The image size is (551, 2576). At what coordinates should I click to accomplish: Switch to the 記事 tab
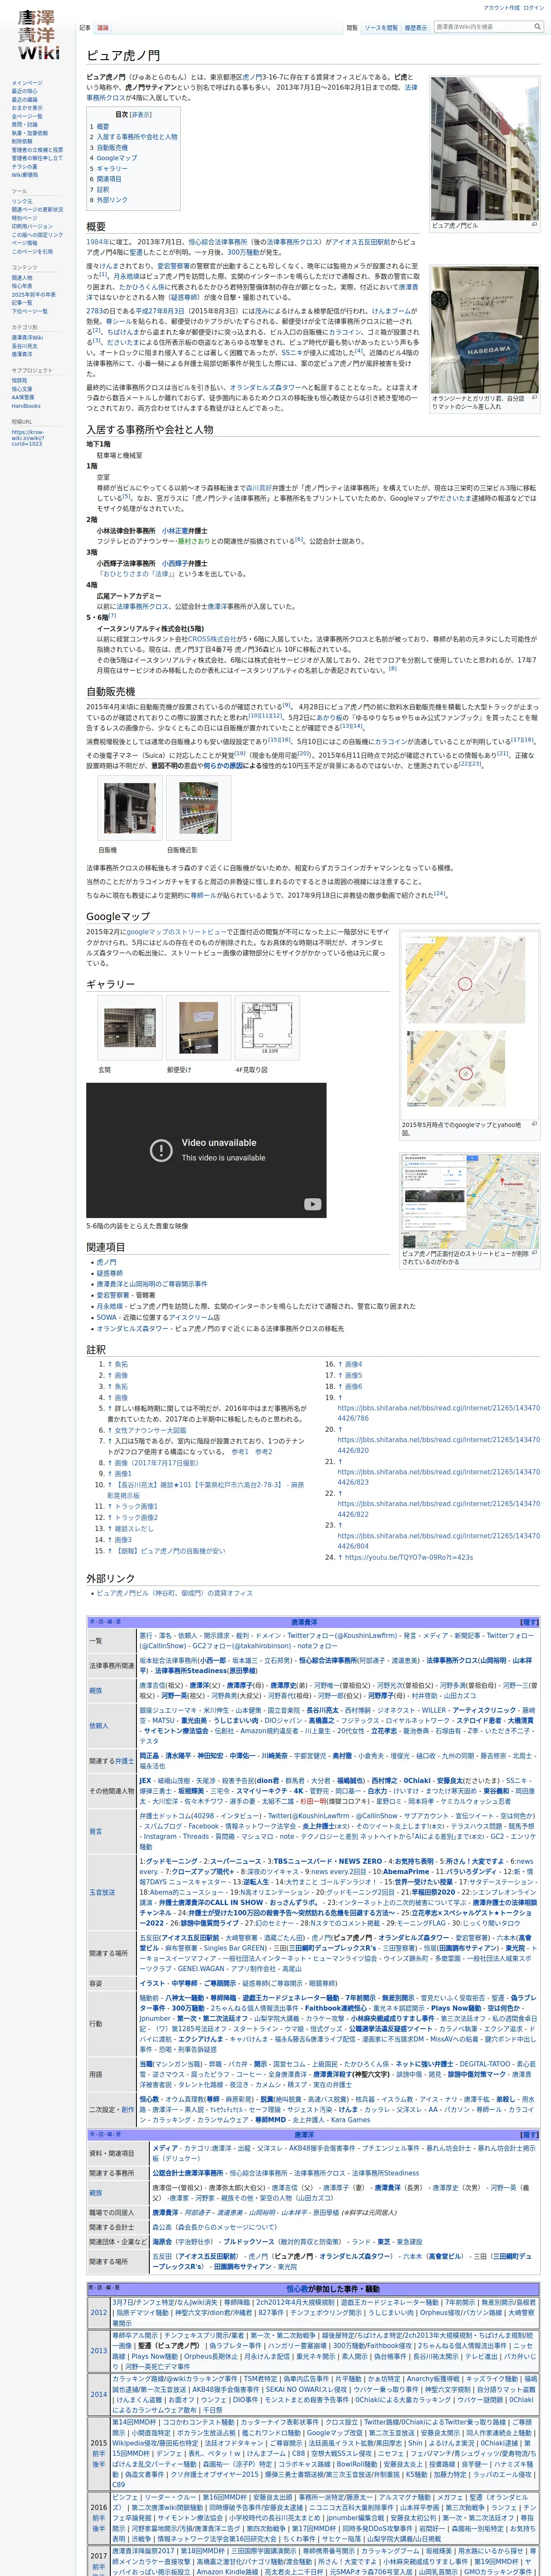(x=85, y=28)
